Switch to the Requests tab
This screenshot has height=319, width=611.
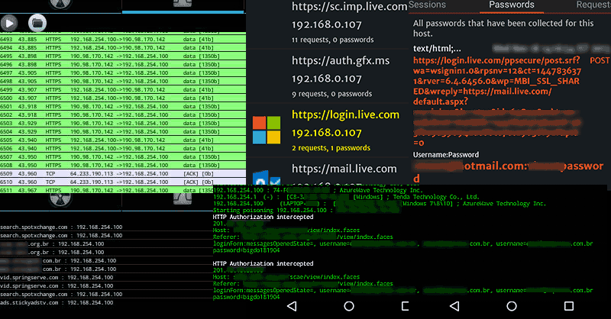point(593,5)
